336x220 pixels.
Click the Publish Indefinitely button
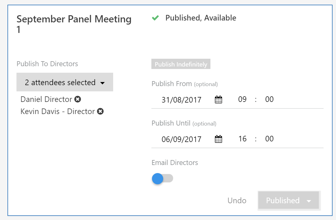181,64
